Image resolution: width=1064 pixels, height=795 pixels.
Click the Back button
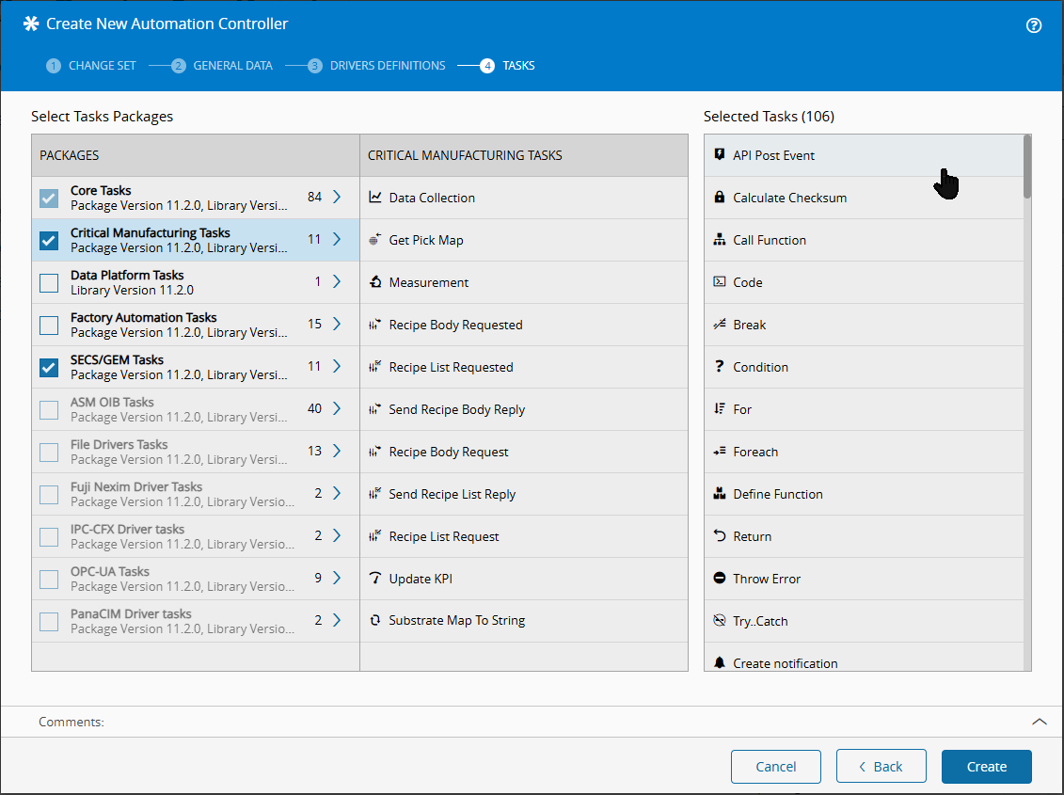click(x=881, y=767)
